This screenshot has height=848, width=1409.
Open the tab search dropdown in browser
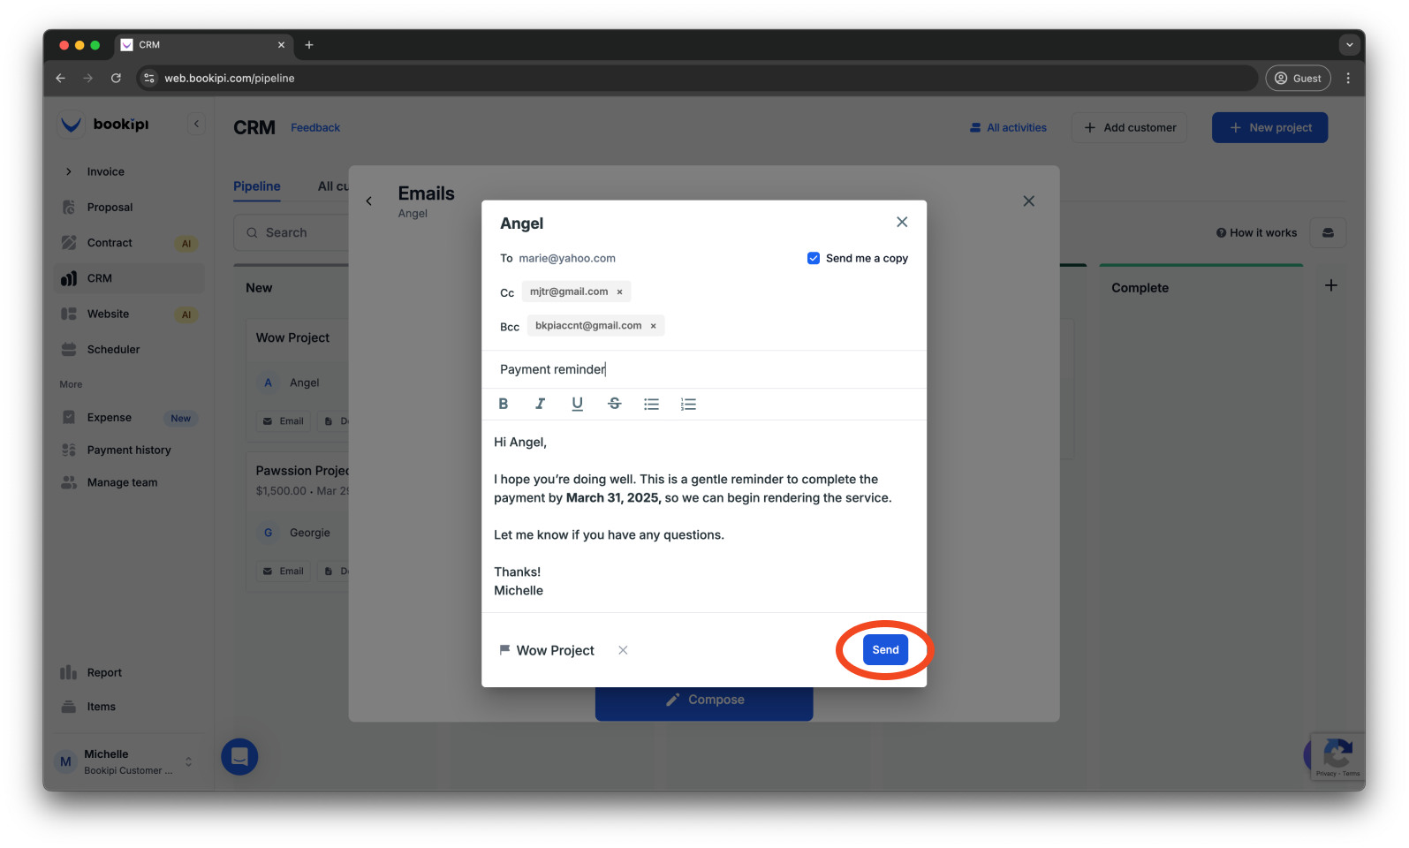(1349, 45)
